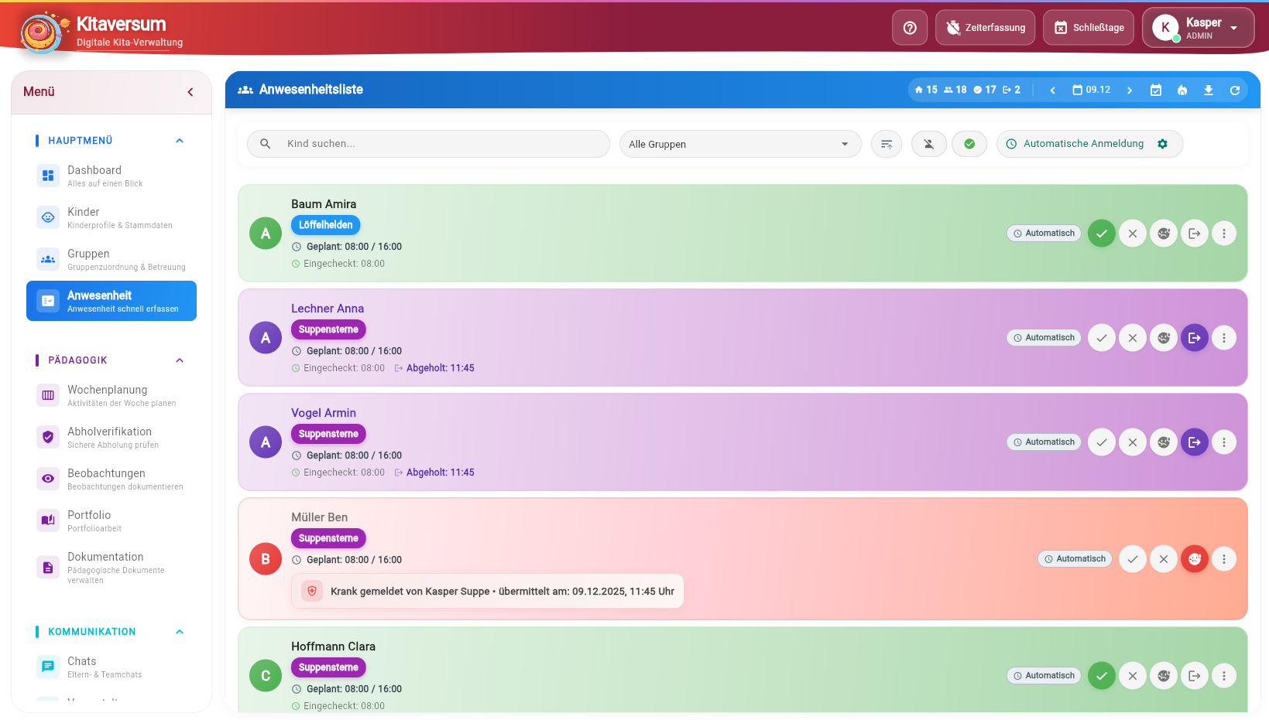This screenshot has width=1269, height=720.
Task: Open the calendar-check icon in blue header
Action: (1155, 90)
